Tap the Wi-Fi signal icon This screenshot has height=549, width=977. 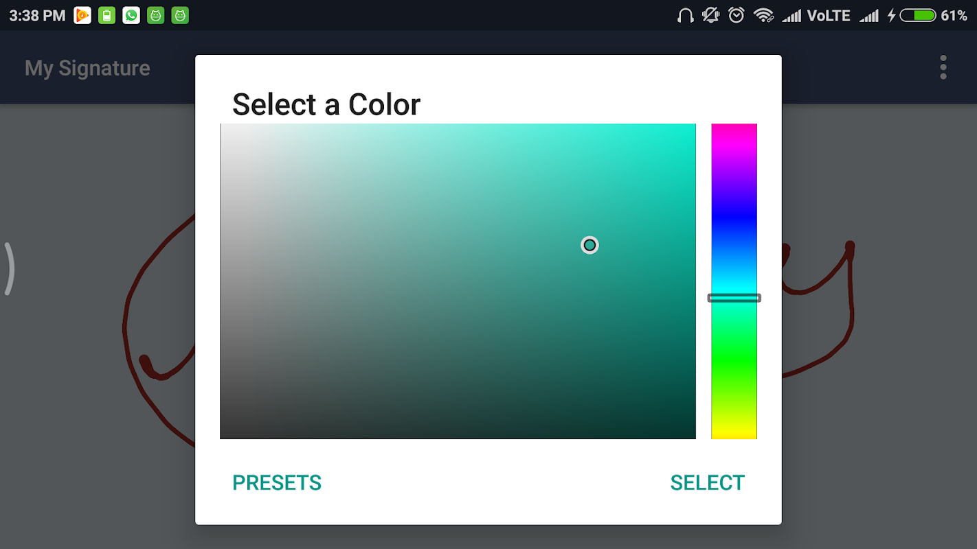763,15
